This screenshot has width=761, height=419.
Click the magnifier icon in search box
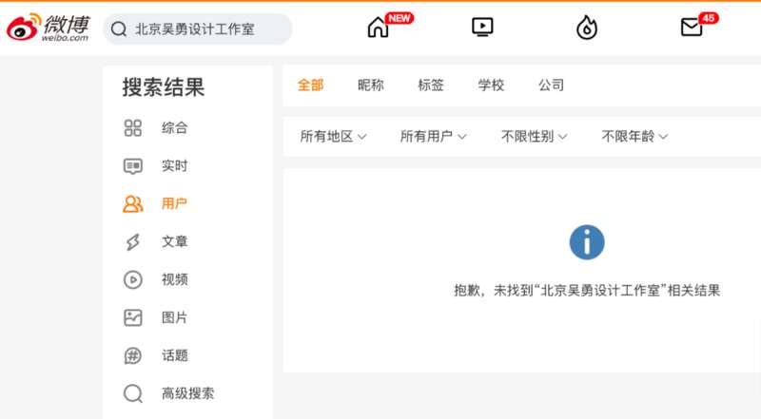coord(118,29)
